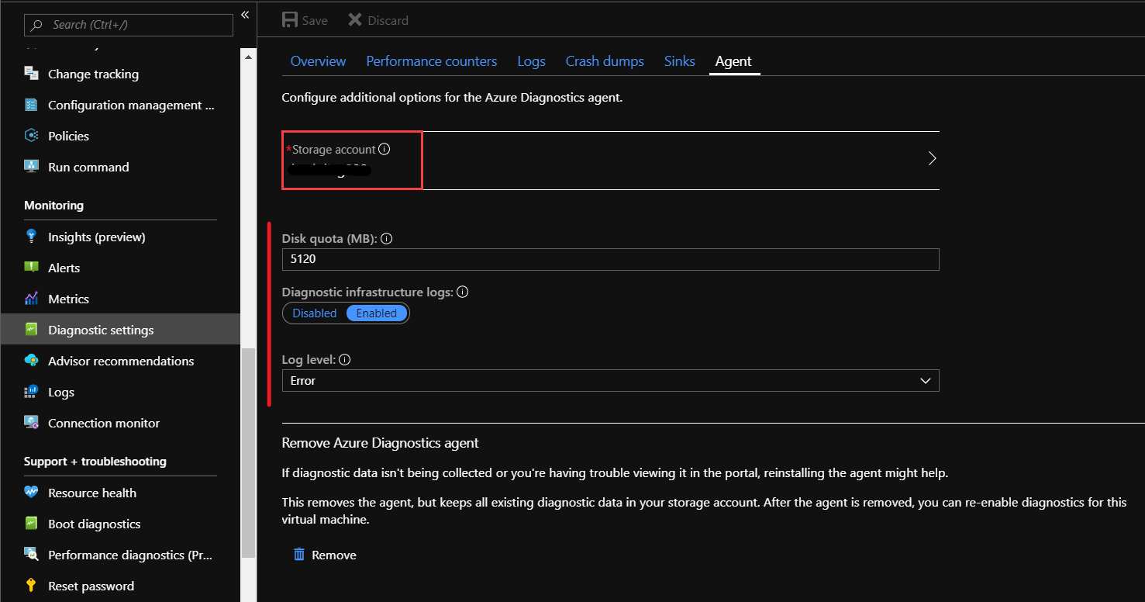Expand Storage account selection chevron
The width and height of the screenshot is (1145, 602).
tap(932, 158)
